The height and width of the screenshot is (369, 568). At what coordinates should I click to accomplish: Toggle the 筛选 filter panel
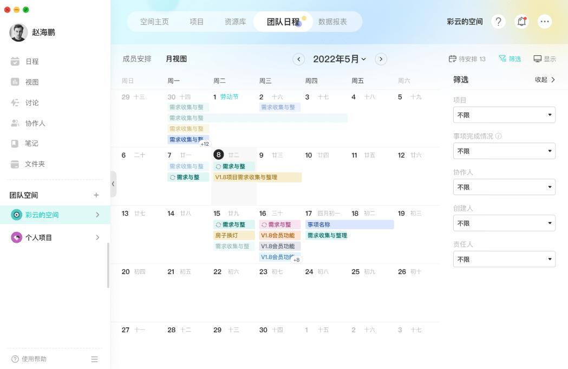(509, 59)
